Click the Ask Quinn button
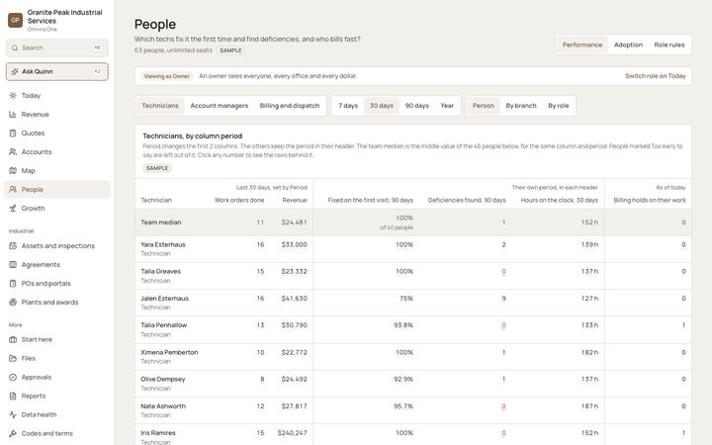The height and width of the screenshot is (445, 712). [x=56, y=71]
